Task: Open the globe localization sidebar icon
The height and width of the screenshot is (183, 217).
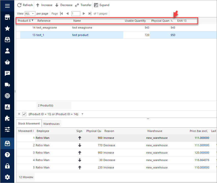Action: 7,96
